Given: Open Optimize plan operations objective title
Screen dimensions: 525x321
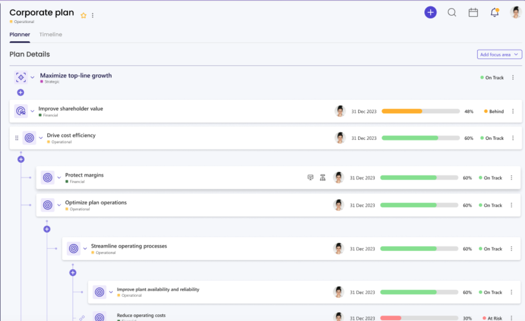Looking at the screenshot, I should pyautogui.click(x=96, y=202).
